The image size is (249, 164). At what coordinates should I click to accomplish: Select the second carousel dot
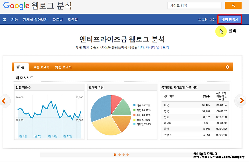tap(119, 154)
